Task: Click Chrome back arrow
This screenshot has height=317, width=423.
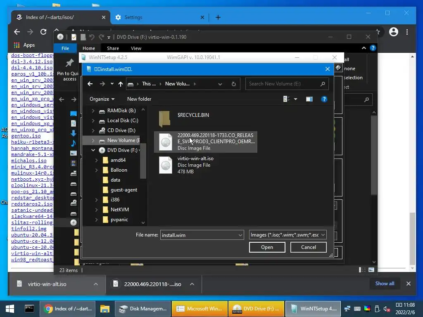Action: click(17, 32)
